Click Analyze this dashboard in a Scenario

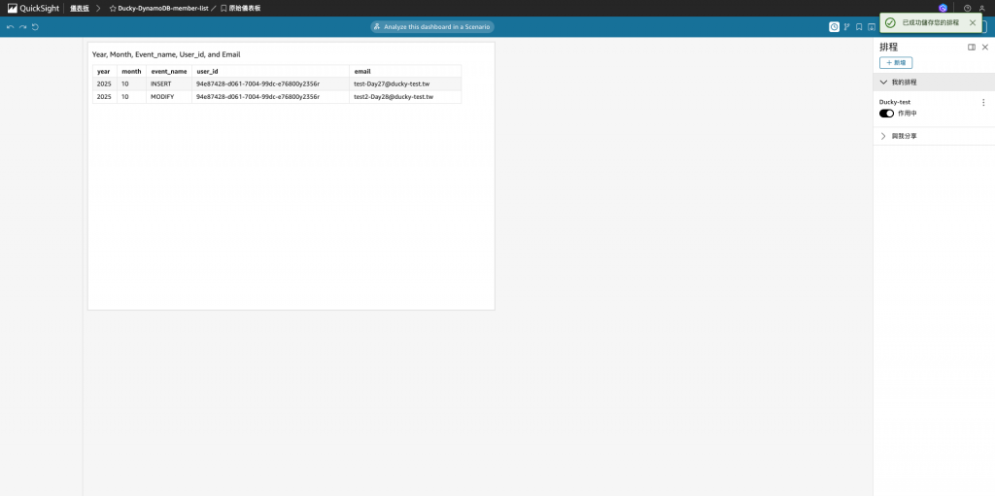point(432,26)
